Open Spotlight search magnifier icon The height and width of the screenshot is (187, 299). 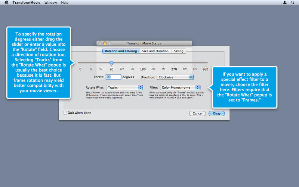(x=292, y=3)
